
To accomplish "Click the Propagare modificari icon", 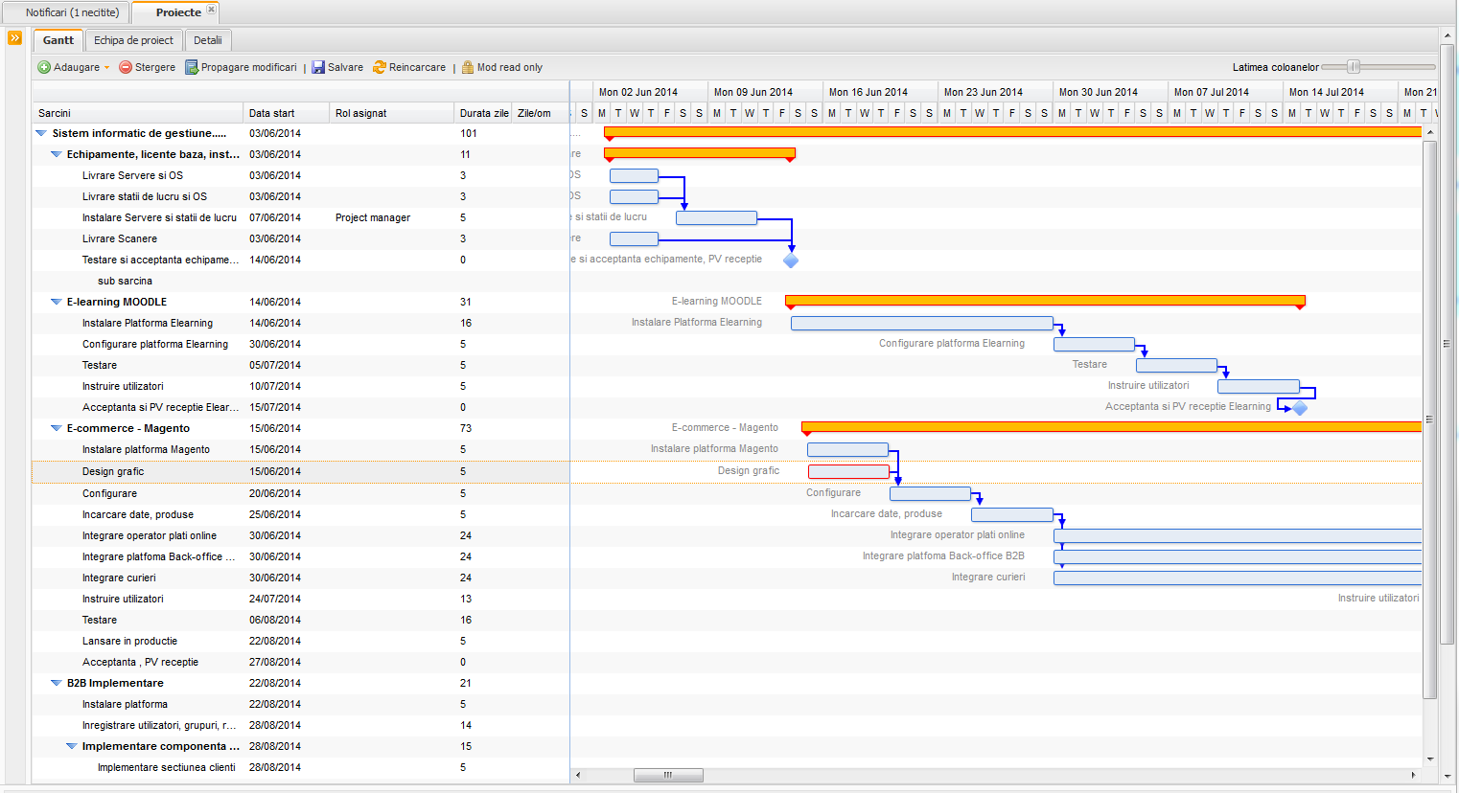I will [x=192, y=67].
